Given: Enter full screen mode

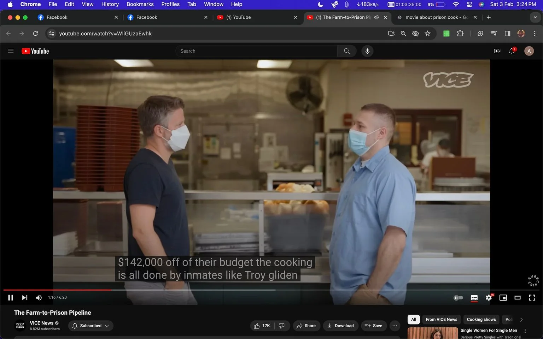Looking at the screenshot, I should pos(532,298).
